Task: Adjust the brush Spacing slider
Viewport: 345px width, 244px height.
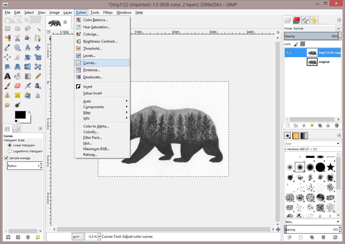Action: [311, 230]
